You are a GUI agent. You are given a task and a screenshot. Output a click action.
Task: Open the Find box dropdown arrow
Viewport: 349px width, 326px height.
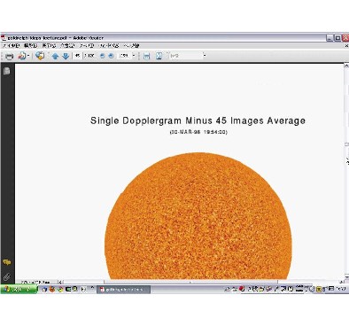pyautogui.click(x=205, y=56)
